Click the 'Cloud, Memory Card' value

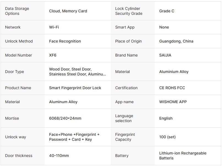point(68,11)
